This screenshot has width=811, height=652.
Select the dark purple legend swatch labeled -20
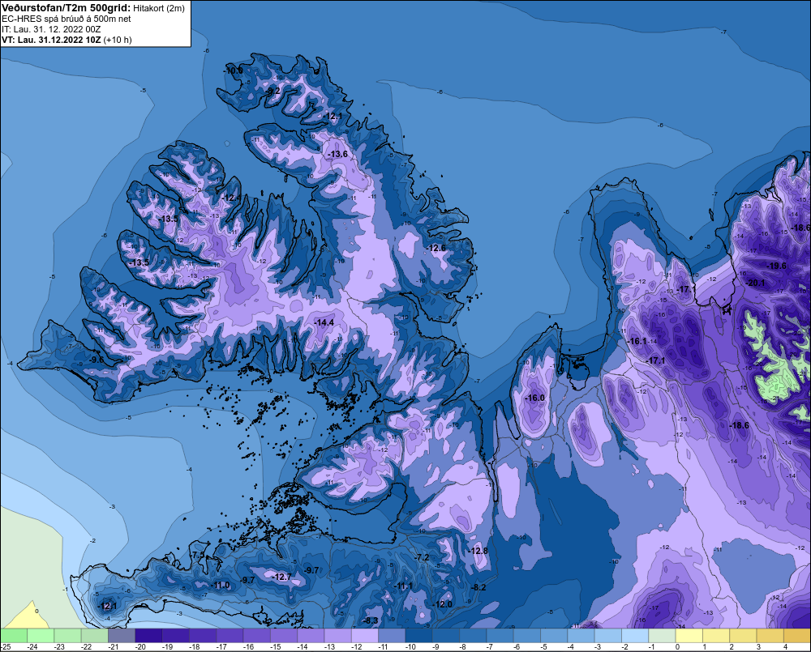tap(148, 635)
